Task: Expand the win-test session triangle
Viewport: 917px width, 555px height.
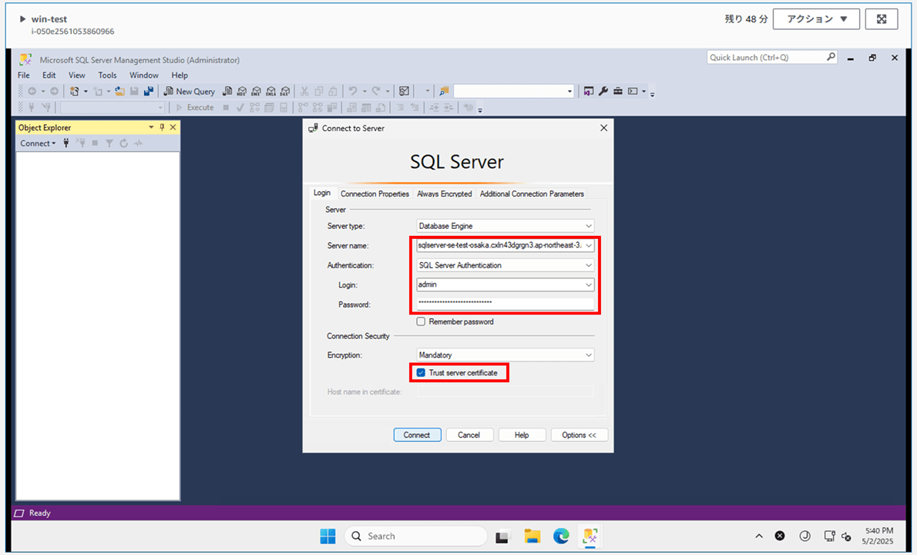Action: click(x=23, y=19)
